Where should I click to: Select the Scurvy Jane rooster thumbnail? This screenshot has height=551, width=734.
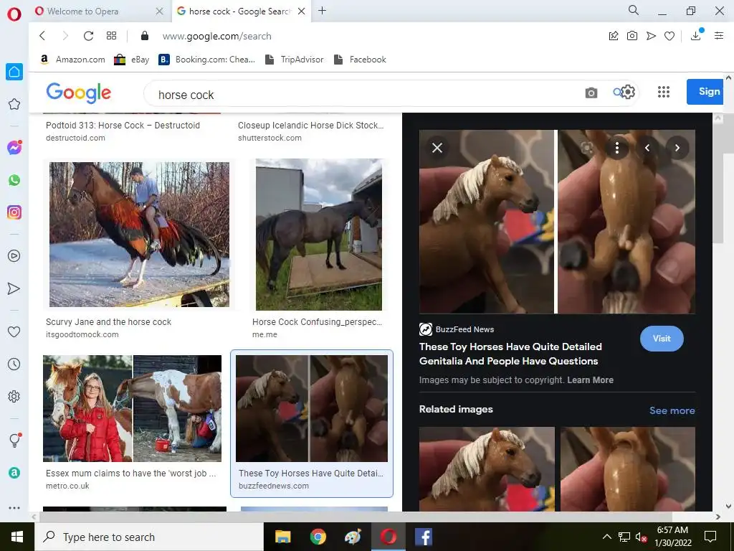(140, 235)
